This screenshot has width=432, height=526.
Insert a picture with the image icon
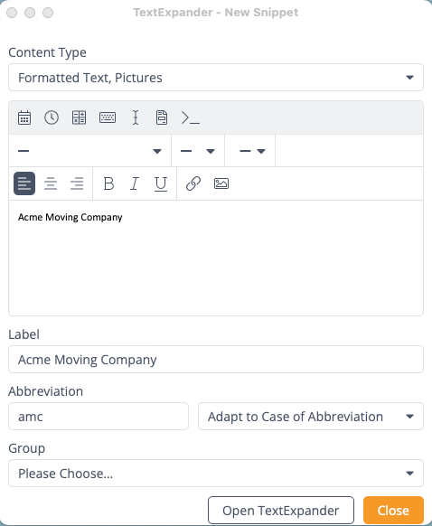click(x=221, y=183)
